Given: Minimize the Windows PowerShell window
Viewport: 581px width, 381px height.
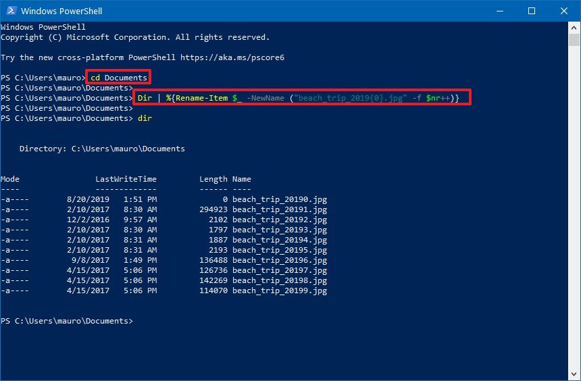Looking at the screenshot, I should [x=499, y=11].
